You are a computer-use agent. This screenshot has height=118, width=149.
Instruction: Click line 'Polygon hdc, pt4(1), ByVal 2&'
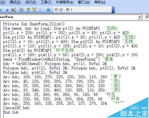(35, 73)
